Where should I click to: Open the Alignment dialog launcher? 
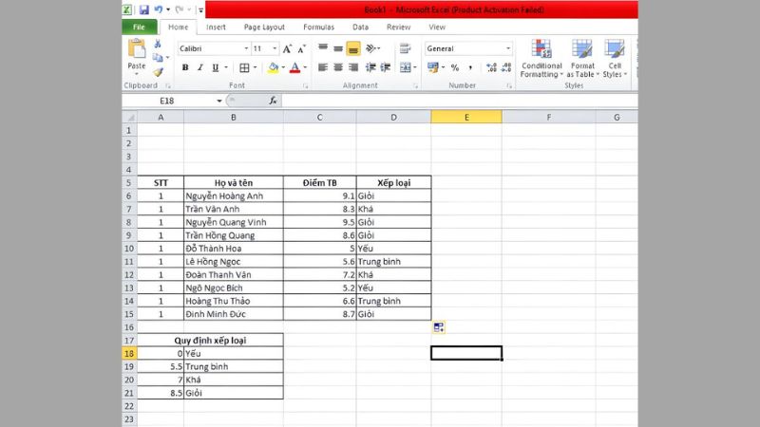[x=415, y=86]
